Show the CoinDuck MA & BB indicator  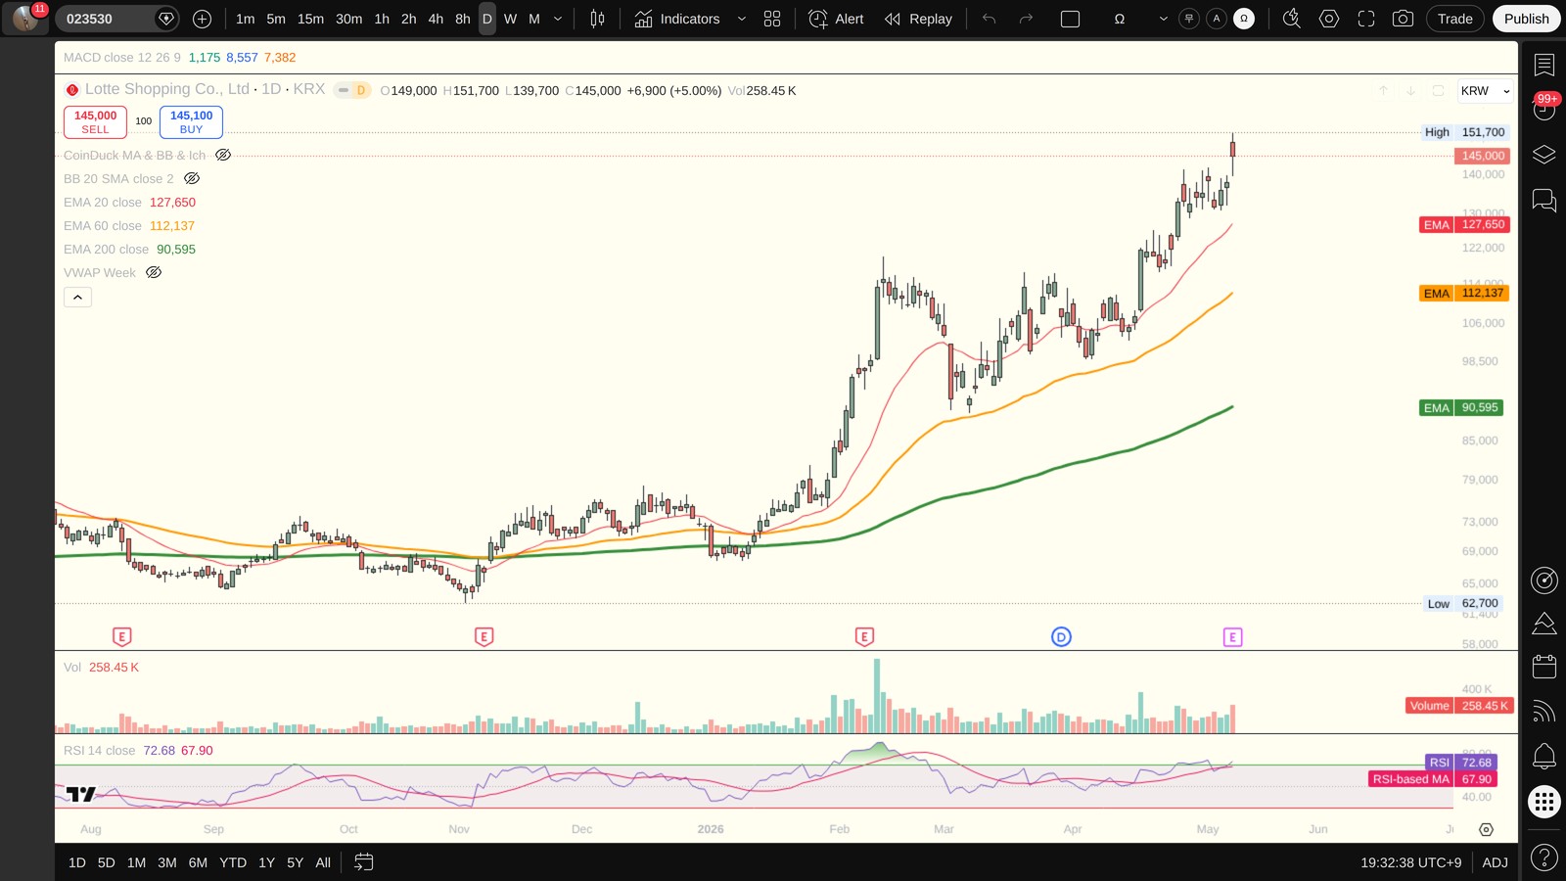pyautogui.click(x=223, y=155)
